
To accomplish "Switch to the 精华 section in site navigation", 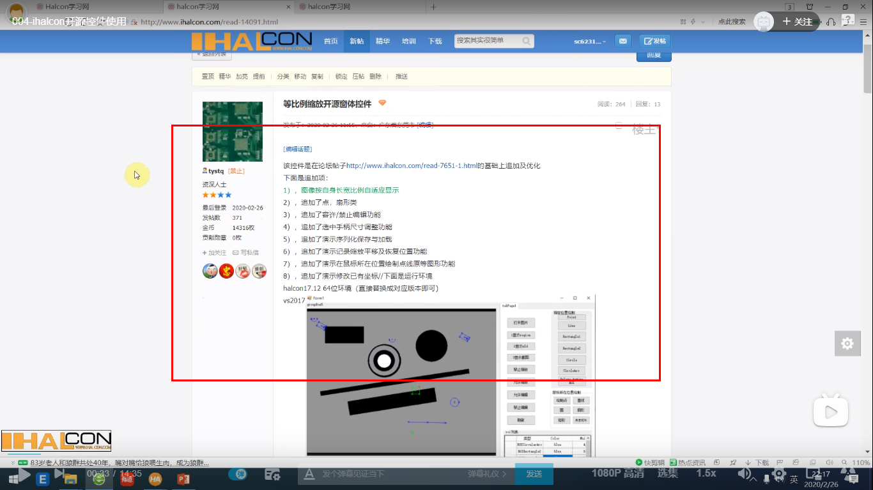I will click(382, 41).
